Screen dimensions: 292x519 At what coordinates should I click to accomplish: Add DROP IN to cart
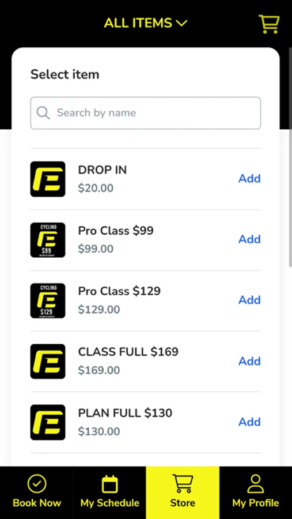pos(250,179)
